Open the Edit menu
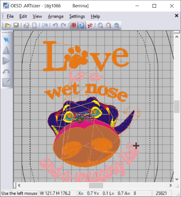 [23, 17]
